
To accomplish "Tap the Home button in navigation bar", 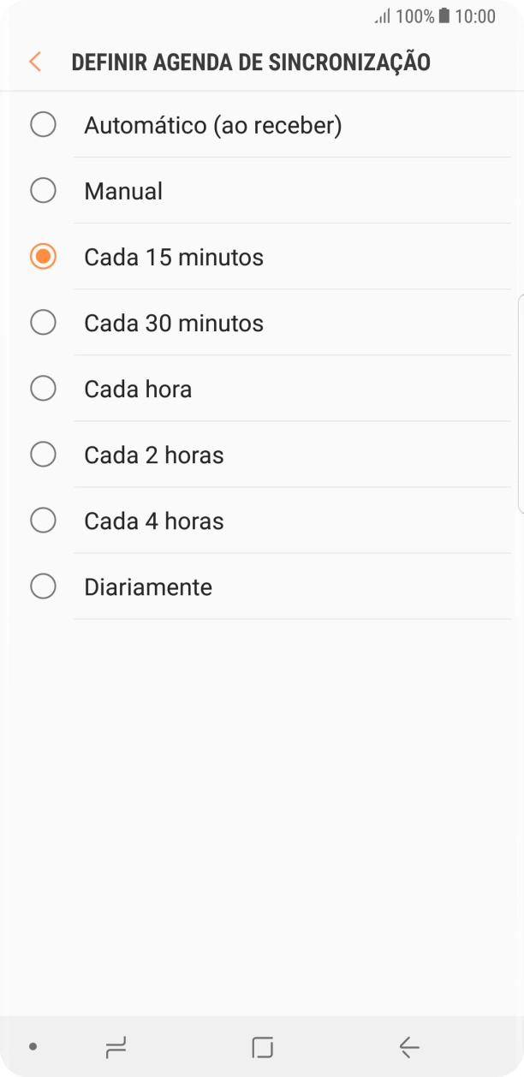I will [262, 1046].
